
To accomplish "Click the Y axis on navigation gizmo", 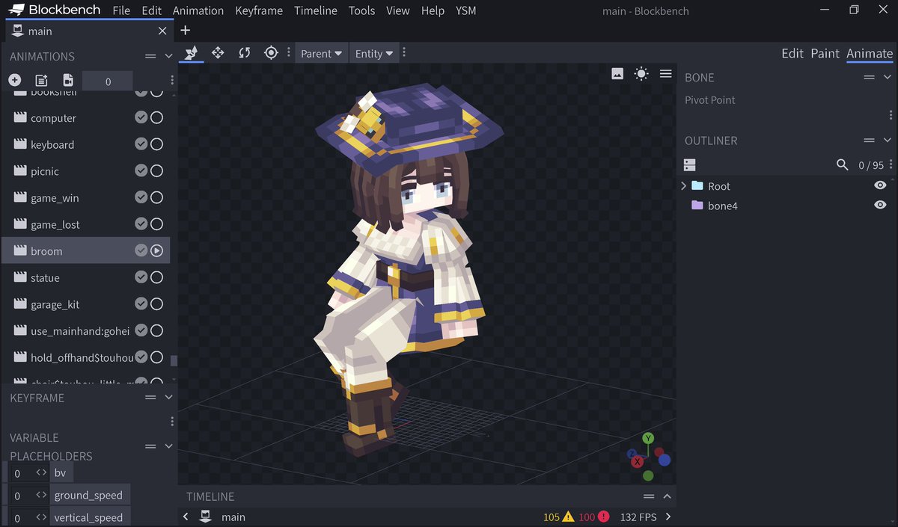I will pos(648,438).
